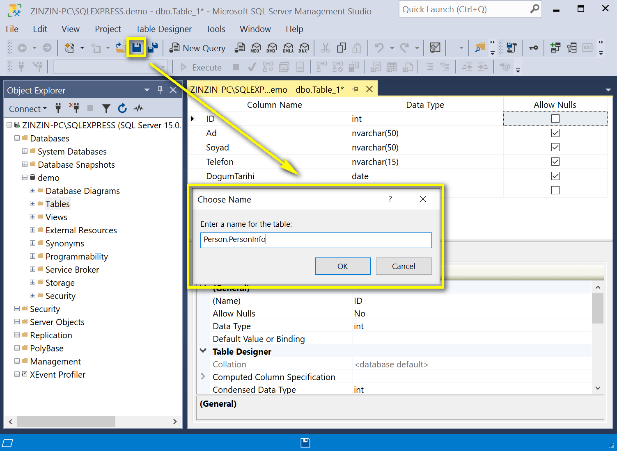Click the dialog help question mark

390,199
